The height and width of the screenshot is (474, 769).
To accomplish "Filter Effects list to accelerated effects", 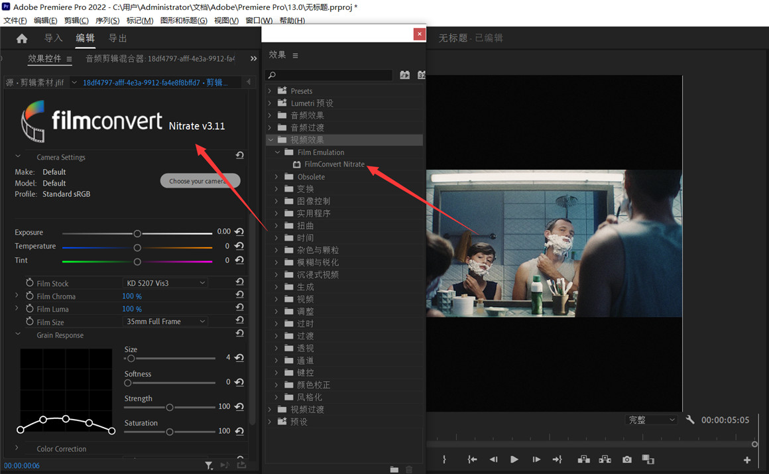I will 404,75.
